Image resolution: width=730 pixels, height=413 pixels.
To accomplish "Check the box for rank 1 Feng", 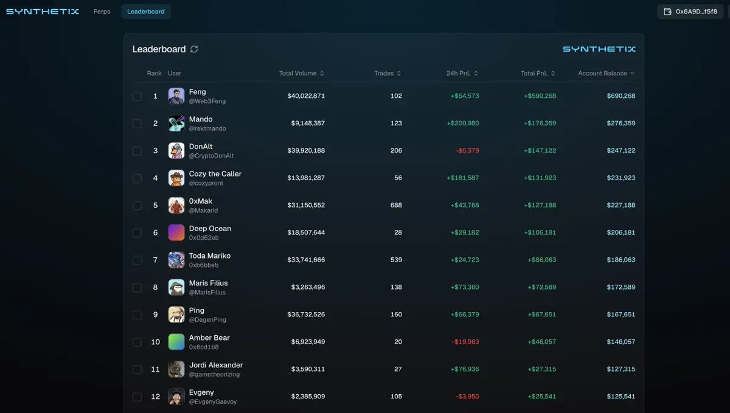I will (137, 96).
